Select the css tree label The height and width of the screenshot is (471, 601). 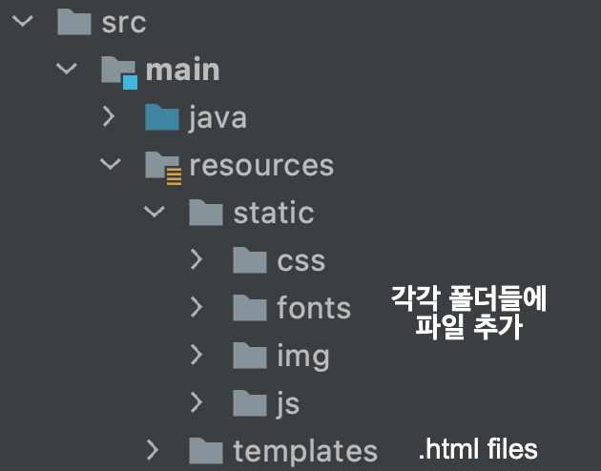click(301, 261)
